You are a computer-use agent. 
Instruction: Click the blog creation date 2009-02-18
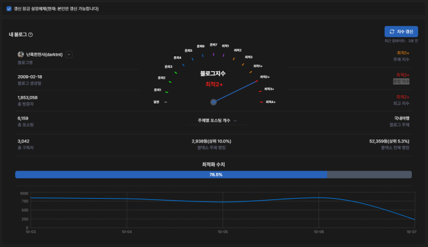pyautogui.click(x=30, y=77)
